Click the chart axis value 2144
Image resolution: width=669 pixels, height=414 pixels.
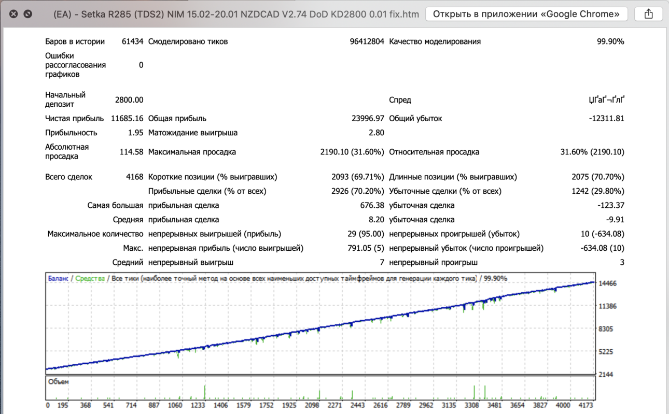click(606, 374)
